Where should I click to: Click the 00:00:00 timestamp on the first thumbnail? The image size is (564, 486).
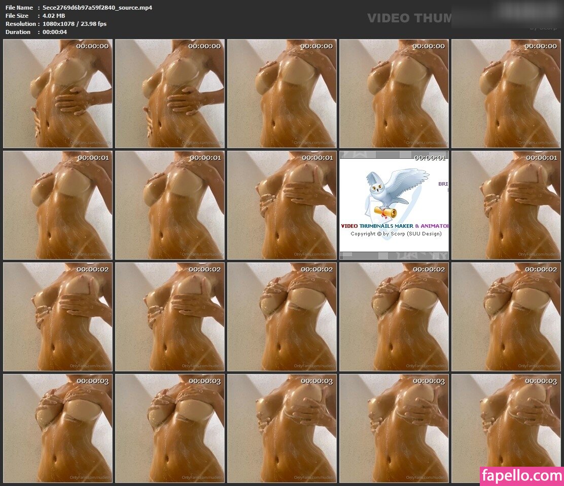click(92, 46)
